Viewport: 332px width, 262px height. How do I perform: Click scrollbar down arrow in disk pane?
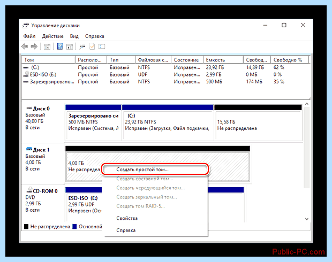[307, 219]
